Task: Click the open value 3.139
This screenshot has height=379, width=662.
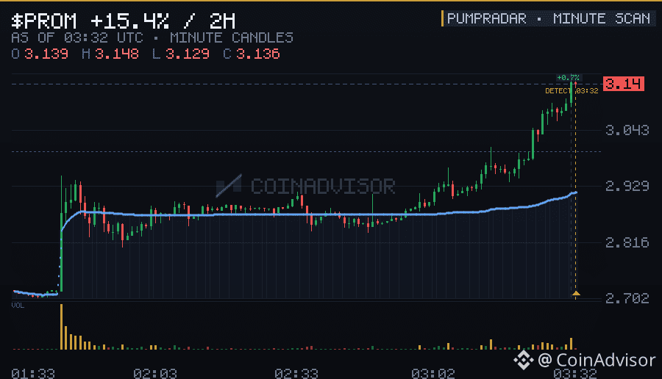Action: 46,54
